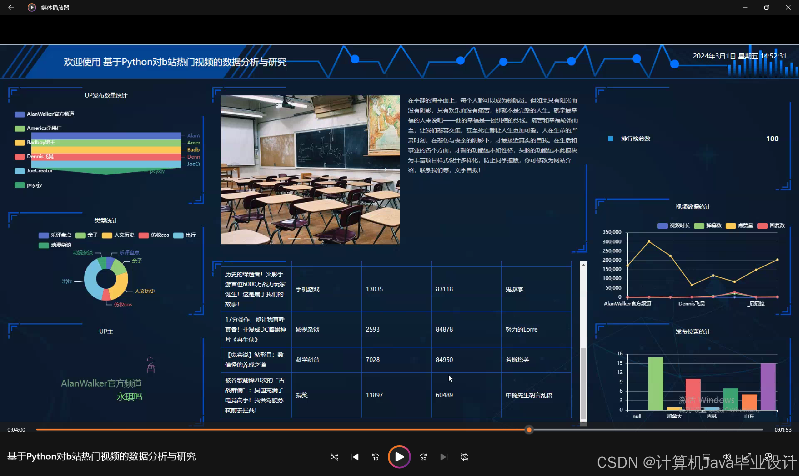Open the volume control
Screen dimensions: 799x476
727,457
